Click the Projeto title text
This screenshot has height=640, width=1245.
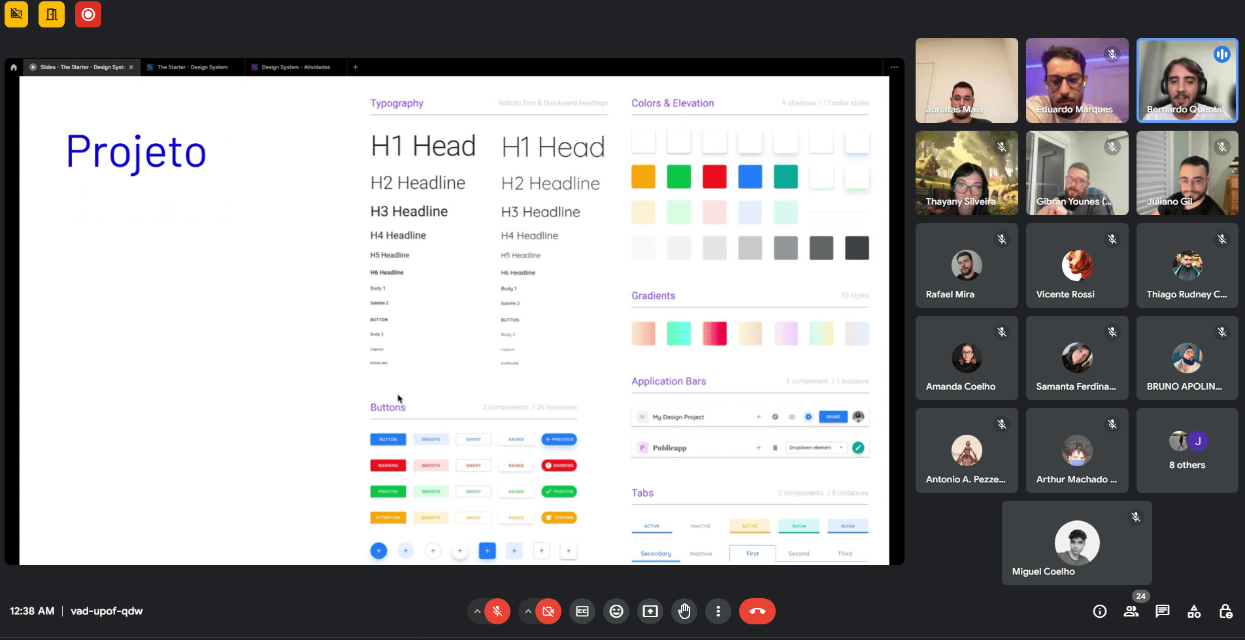click(137, 153)
